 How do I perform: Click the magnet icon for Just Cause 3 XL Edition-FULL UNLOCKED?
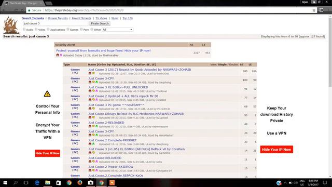point(90,91)
